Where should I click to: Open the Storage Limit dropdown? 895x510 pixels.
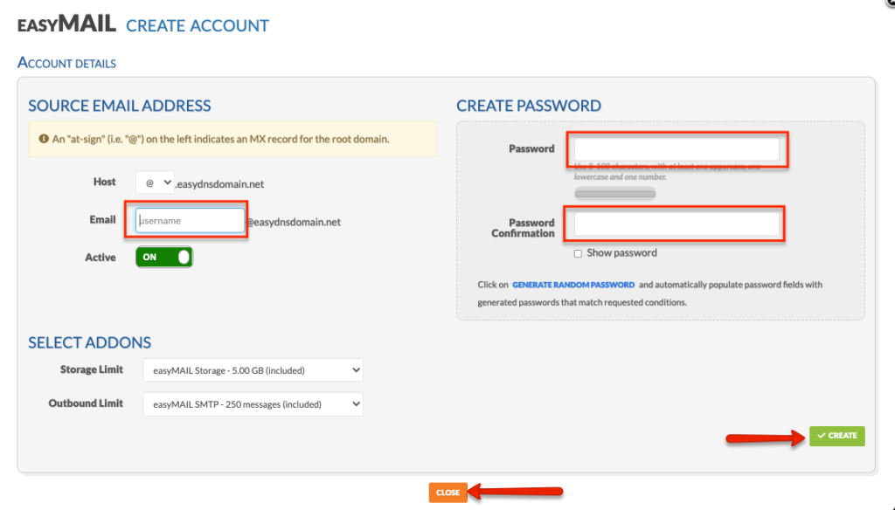coord(252,369)
